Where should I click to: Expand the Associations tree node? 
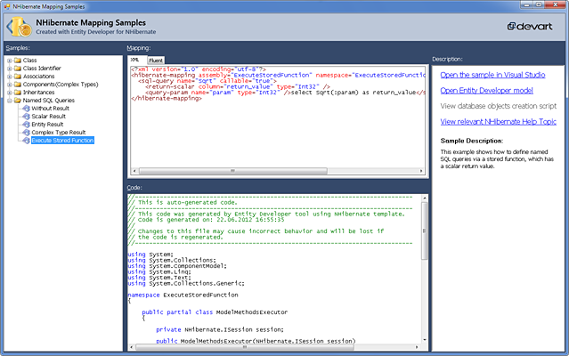pyautogui.click(x=10, y=77)
